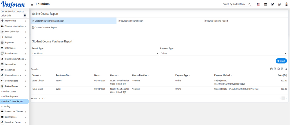Click the table Search input field
This screenshot has width=290, height=125.
[x=42, y=69]
